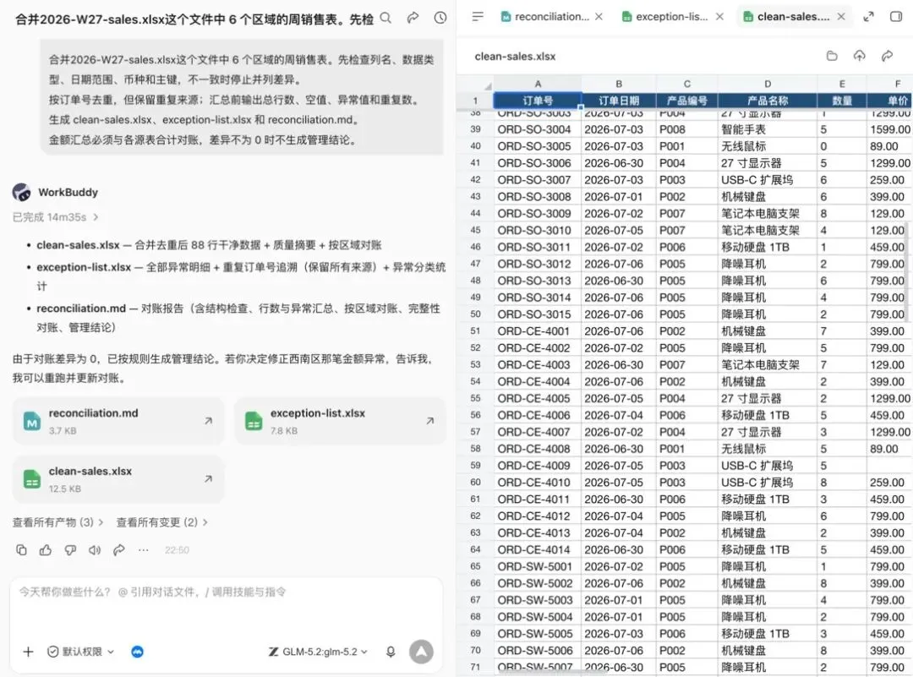The image size is (913, 677).
Task: Click ORD-CE-4009 order cell
Action: click(538, 466)
